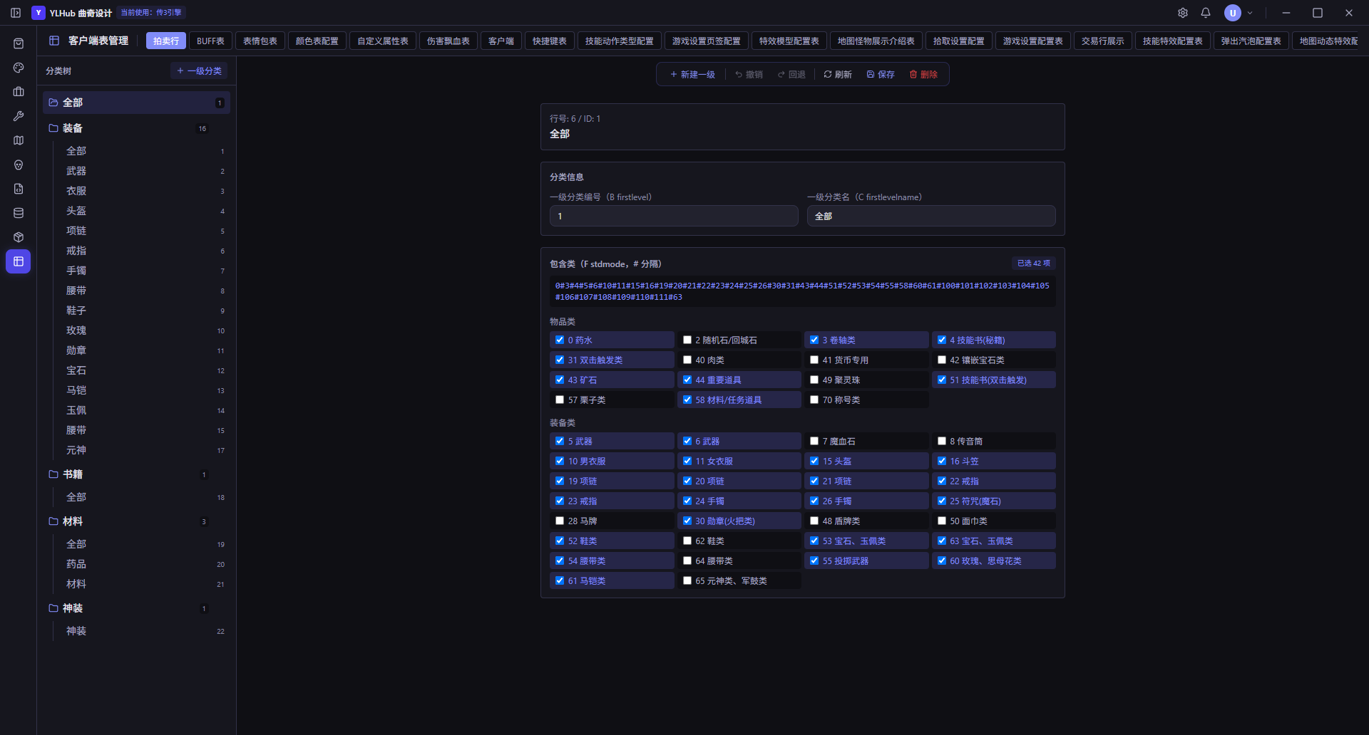Image resolution: width=1369 pixels, height=735 pixels.
Task: Open the briefcase icon in left sidebar
Action: 19,92
